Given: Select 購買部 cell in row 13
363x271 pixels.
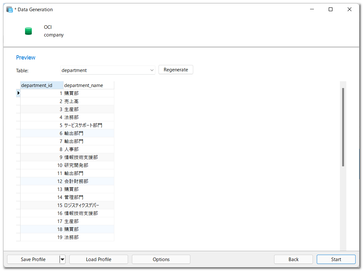Looking at the screenshot, I should coord(89,189).
